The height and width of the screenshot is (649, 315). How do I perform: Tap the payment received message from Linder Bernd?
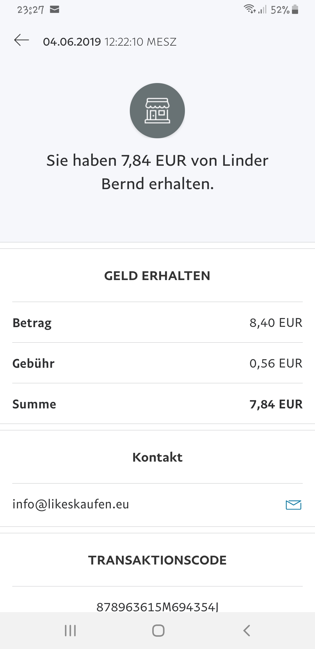coord(157,172)
